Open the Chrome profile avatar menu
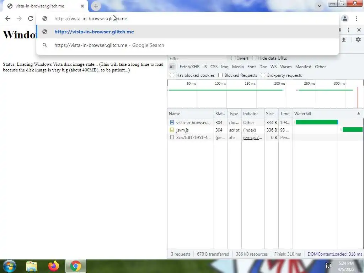The height and width of the screenshot is (273, 364). pyautogui.click(x=345, y=18)
